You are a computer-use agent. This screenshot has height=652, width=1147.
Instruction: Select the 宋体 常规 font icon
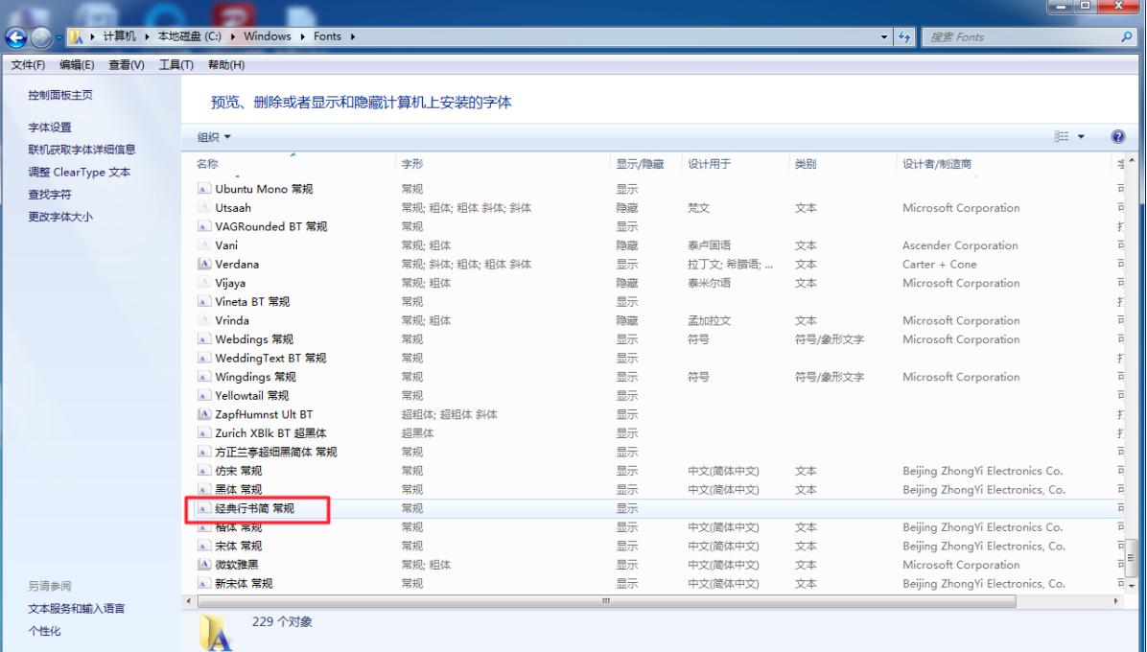[x=204, y=546]
